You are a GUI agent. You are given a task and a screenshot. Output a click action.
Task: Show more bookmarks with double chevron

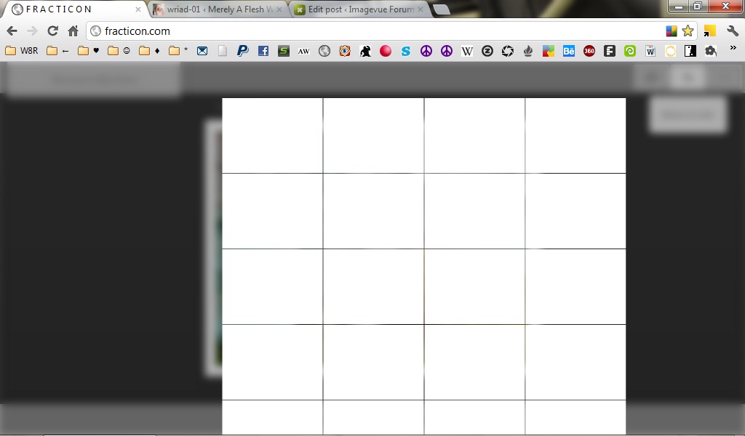733,48
